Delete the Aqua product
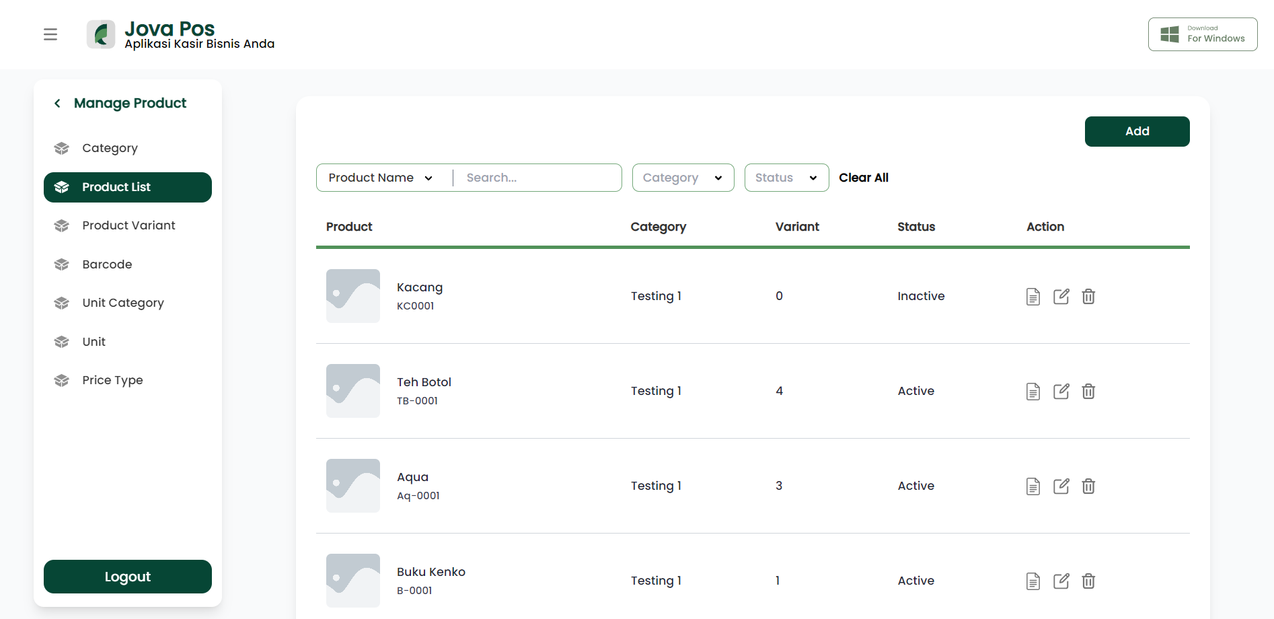 [x=1088, y=486]
